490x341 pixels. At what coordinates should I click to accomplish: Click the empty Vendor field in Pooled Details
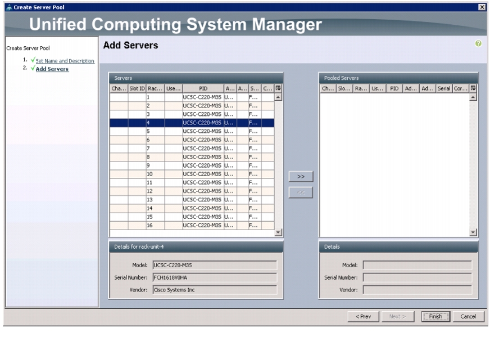pyautogui.click(x=417, y=290)
